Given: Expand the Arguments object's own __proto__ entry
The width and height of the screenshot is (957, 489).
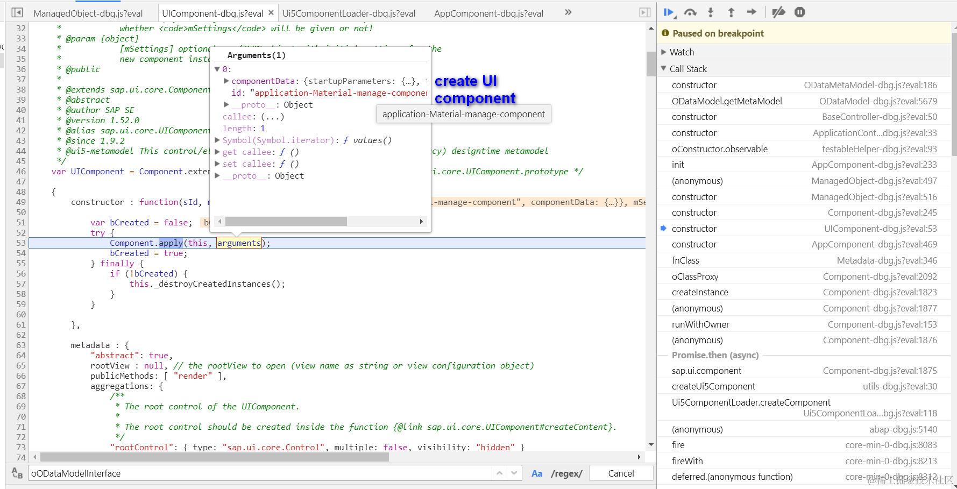Looking at the screenshot, I should [x=217, y=176].
